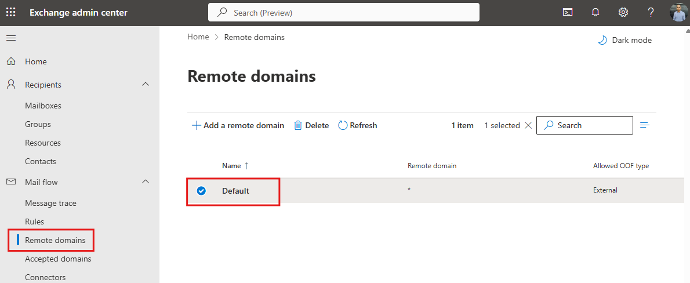The image size is (690, 283).
Task: Open the Cloud Shell terminal icon
Action: (568, 12)
